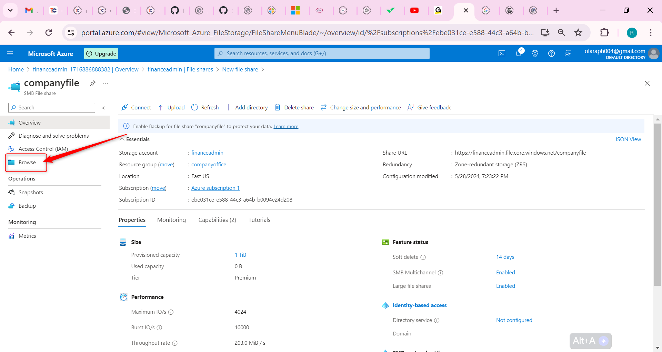The height and width of the screenshot is (352, 662).
Task: Pin companyfile to dashboard
Action: (92, 83)
